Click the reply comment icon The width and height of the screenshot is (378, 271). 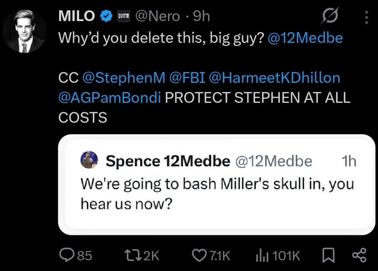click(x=66, y=255)
